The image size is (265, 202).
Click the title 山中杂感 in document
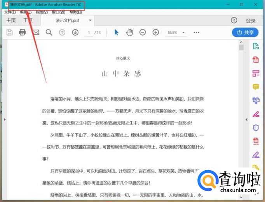pyautogui.click(x=122, y=74)
